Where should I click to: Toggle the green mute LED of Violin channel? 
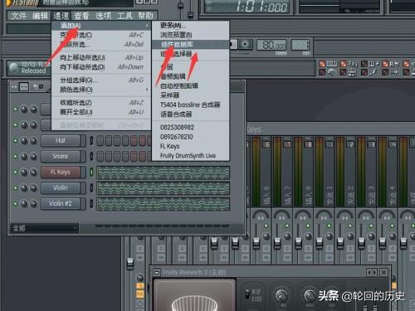point(15,188)
